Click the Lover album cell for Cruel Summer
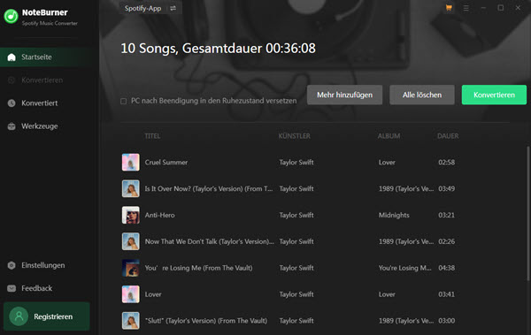This screenshot has width=531, height=335. 387,163
